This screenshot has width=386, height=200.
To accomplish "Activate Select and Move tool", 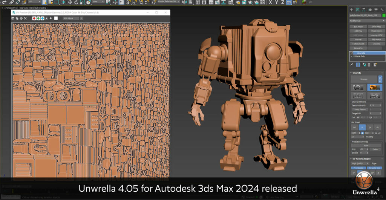I will (x=70, y=2).
